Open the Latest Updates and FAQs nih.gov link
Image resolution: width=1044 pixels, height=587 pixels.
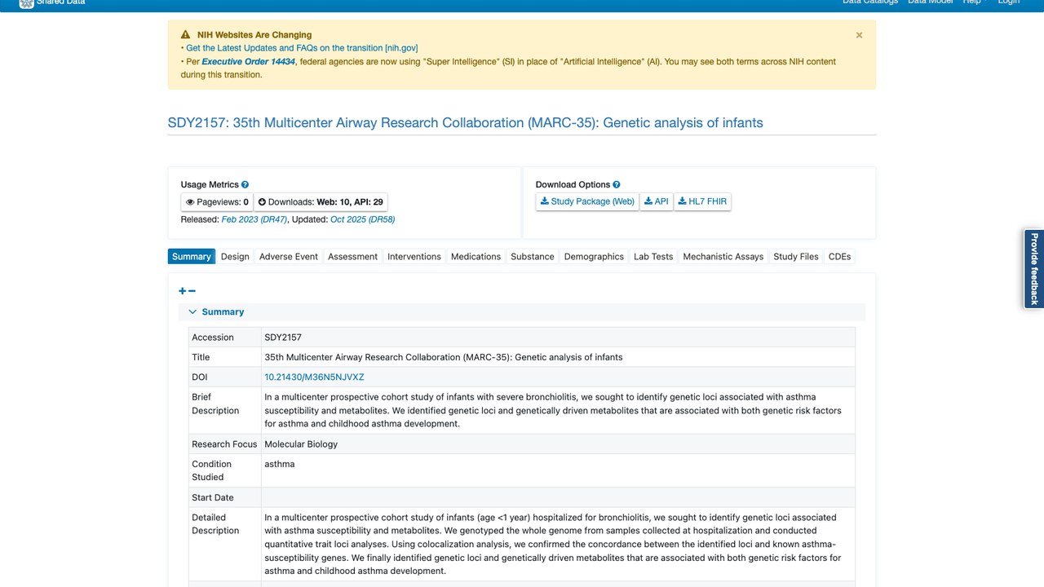[302, 48]
